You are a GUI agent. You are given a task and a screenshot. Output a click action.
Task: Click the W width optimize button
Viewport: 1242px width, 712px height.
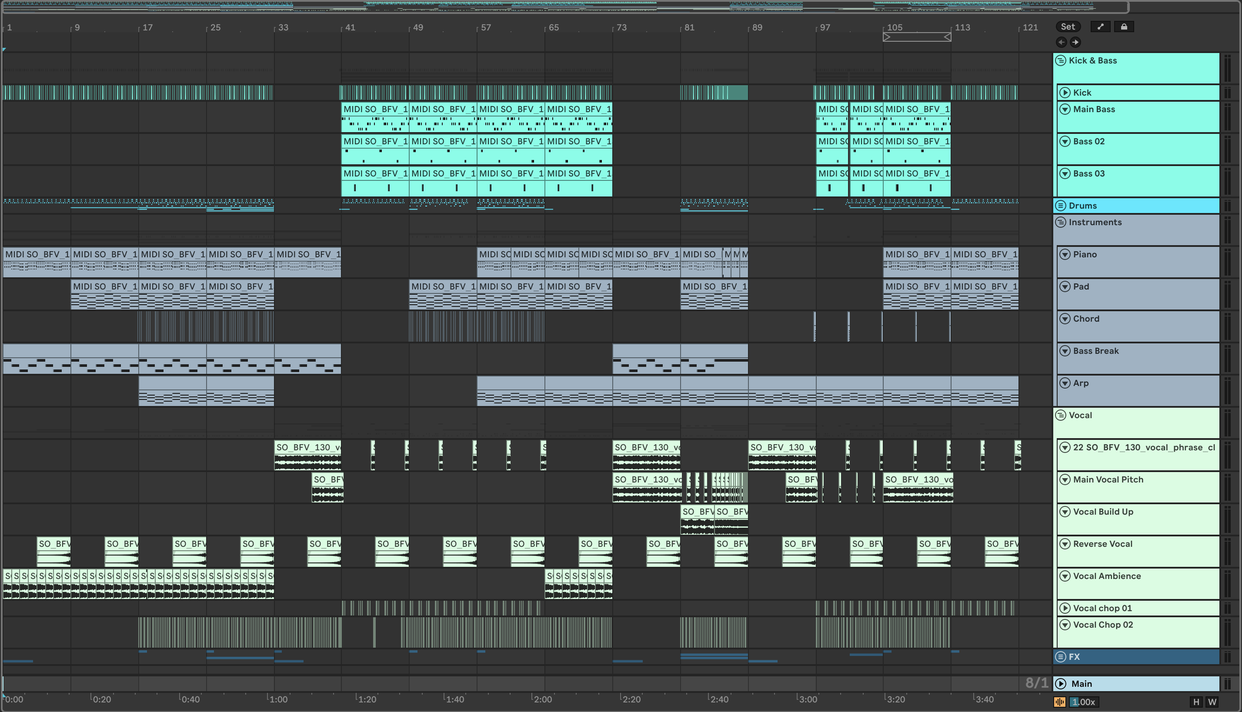1212,702
